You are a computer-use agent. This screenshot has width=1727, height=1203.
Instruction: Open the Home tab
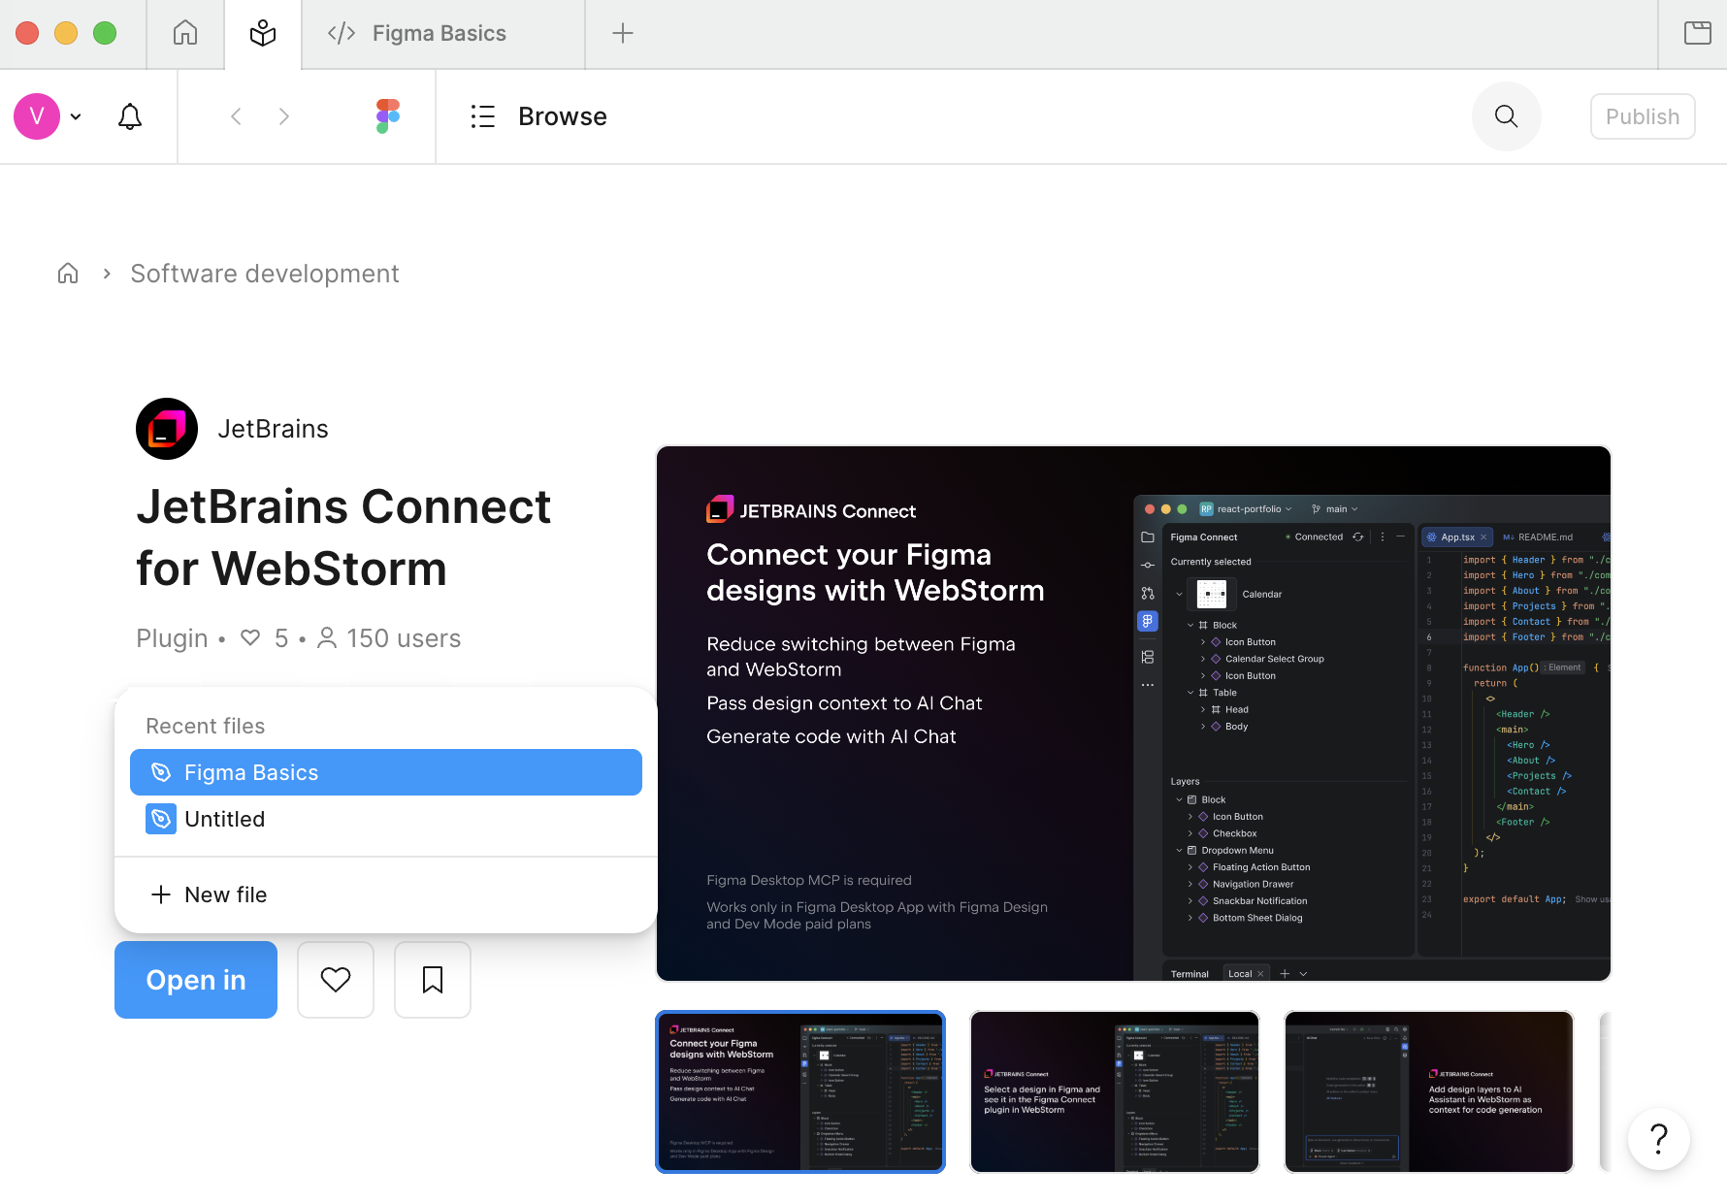[x=185, y=34]
